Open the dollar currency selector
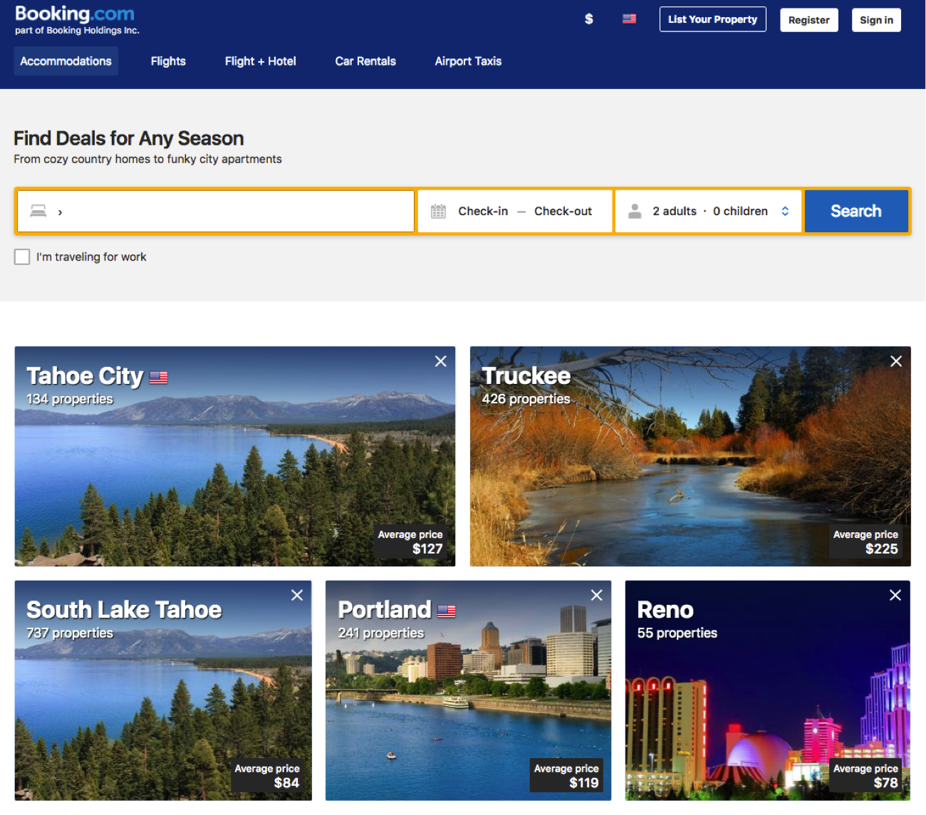This screenshot has height=815, width=926. [588, 19]
